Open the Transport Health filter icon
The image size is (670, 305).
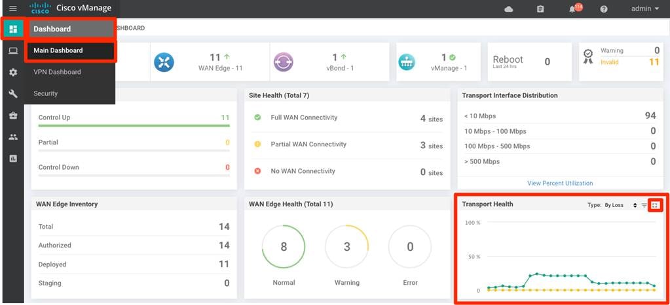point(644,205)
